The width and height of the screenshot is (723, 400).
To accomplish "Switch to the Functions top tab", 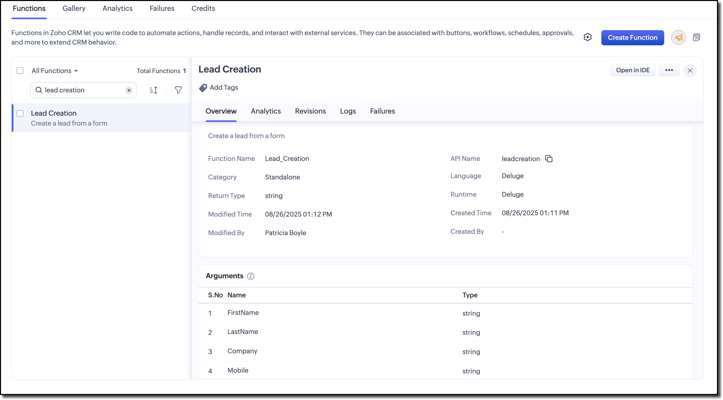I will (29, 8).
